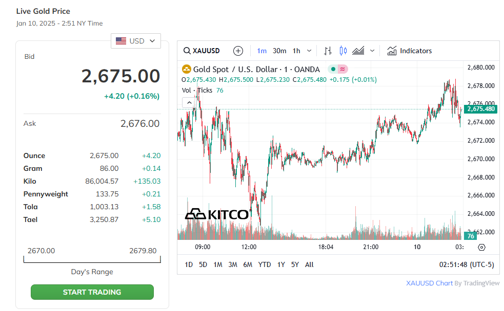Click the green market status dot

333,69
